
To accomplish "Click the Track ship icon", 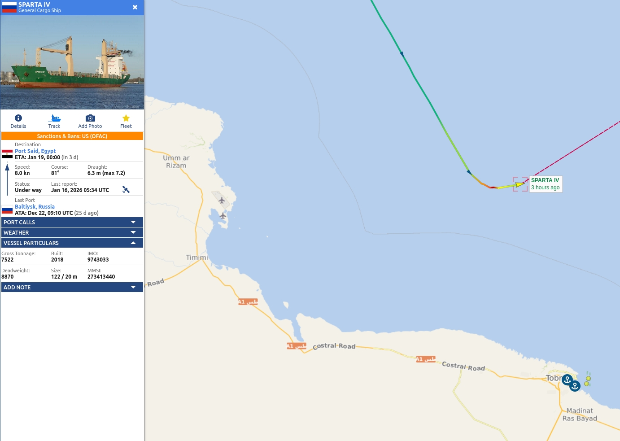I will coord(54,118).
